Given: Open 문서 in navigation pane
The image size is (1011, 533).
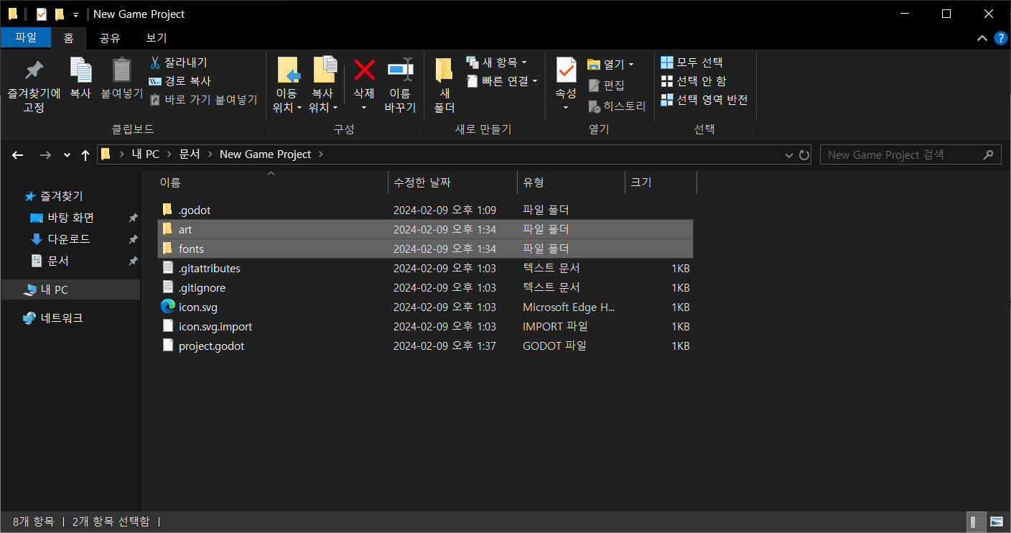Looking at the screenshot, I should 58,261.
